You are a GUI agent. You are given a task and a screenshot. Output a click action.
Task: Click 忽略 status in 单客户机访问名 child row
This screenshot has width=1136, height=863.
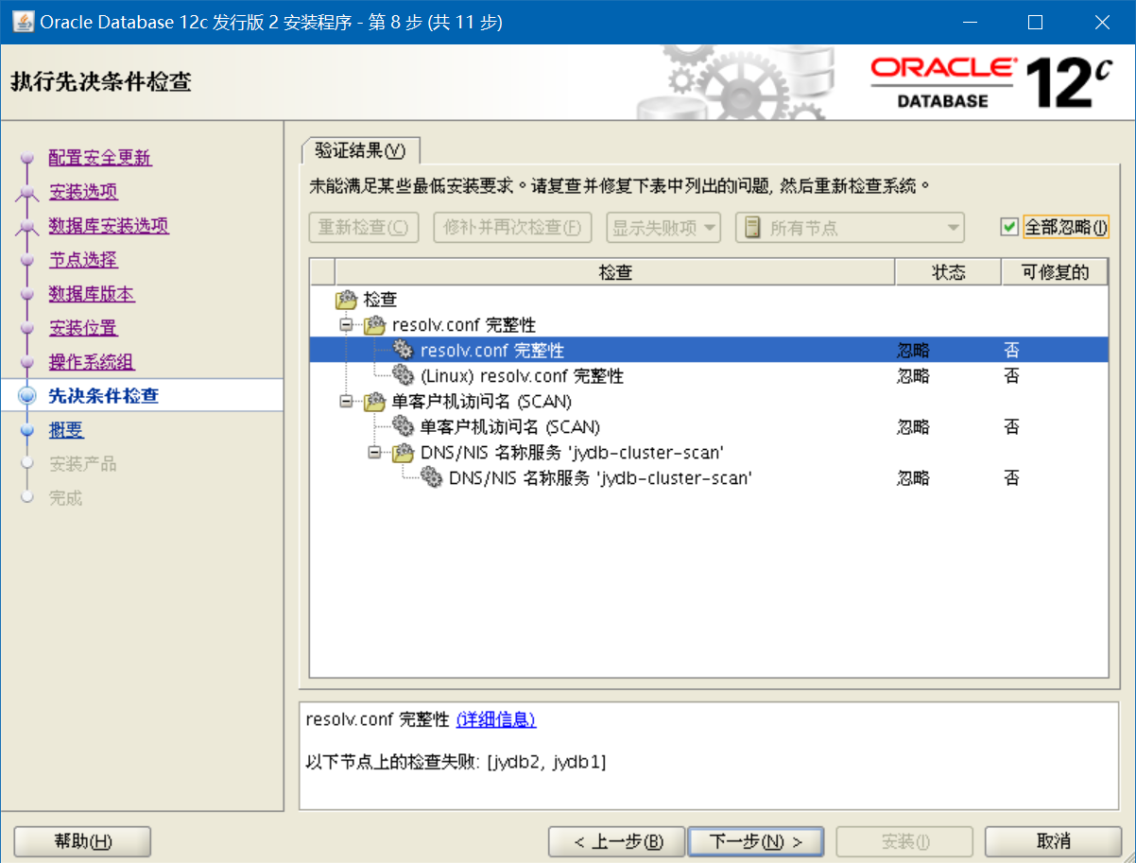click(x=913, y=427)
